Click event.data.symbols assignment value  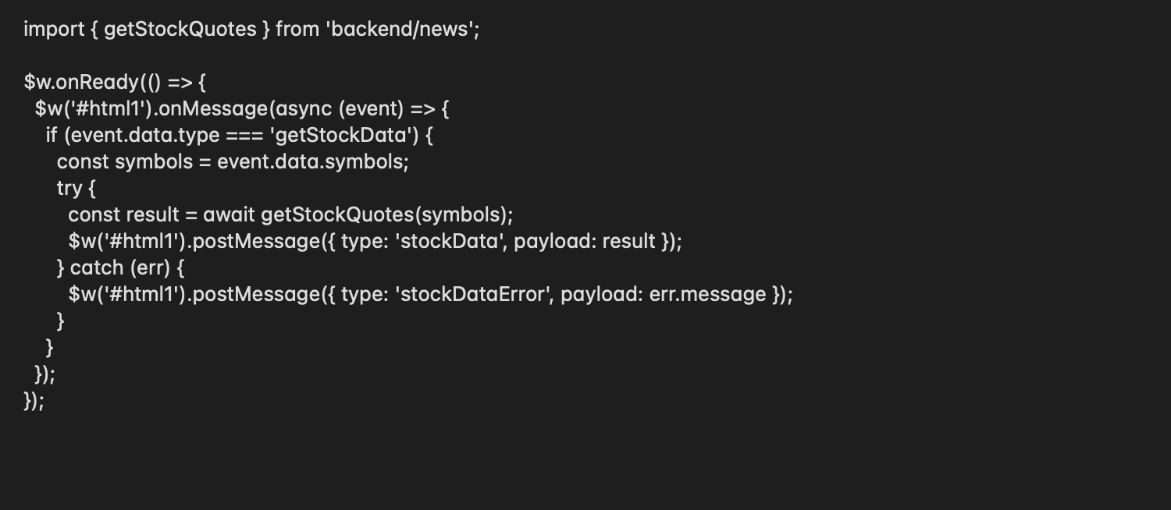(310, 162)
